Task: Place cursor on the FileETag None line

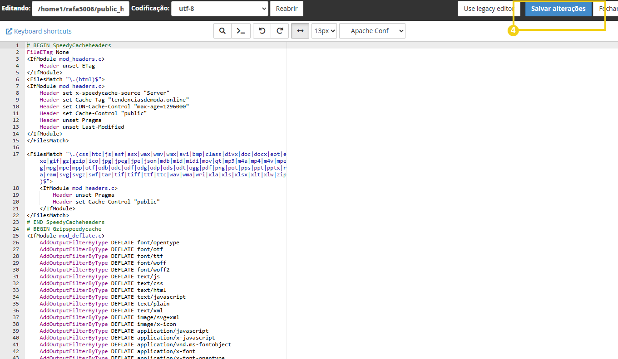Action: [x=48, y=52]
